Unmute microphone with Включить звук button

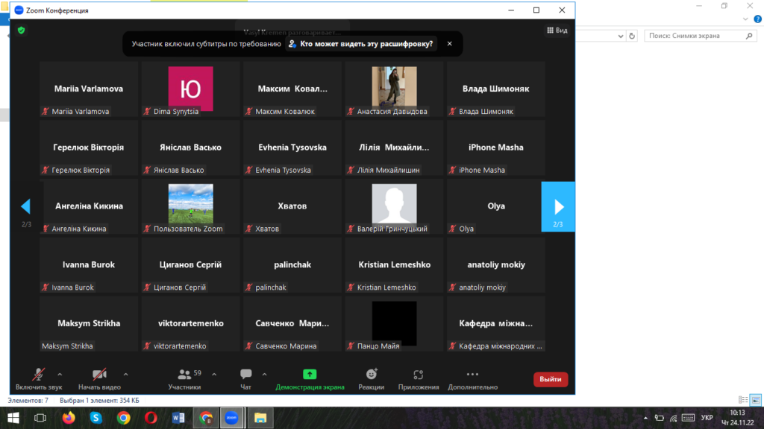(x=39, y=379)
